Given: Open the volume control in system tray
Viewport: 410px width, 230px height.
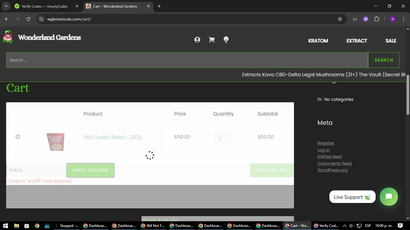Looking at the screenshot, I should [352, 226].
